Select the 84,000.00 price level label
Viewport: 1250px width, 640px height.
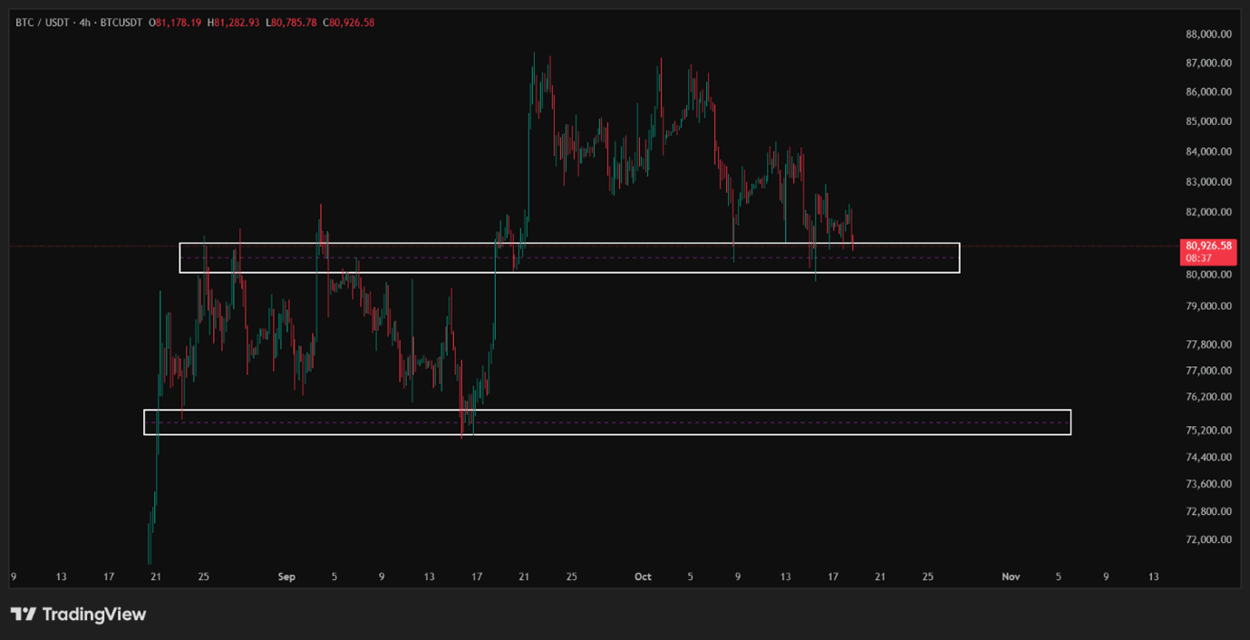pyautogui.click(x=1208, y=151)
